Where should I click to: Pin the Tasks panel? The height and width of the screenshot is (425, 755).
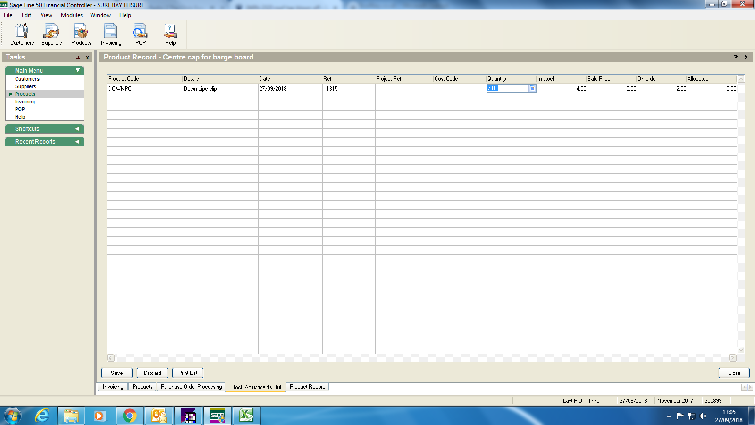(x=78, y=58)
